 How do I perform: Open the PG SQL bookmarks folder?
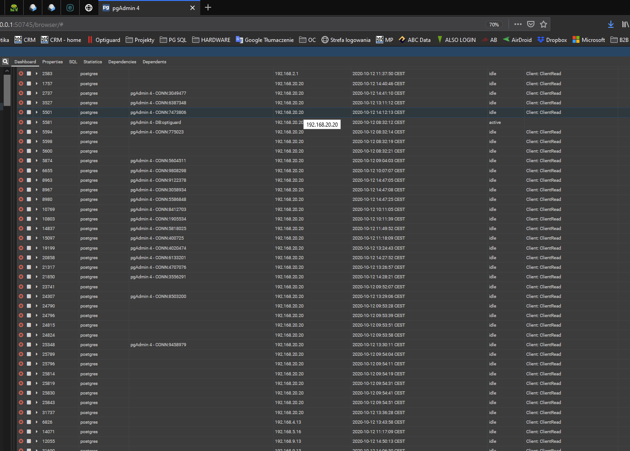pyautogui.click(x=173, y=40)
